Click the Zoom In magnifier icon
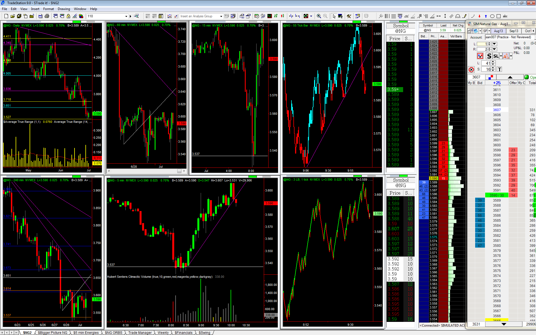536x335 pixels. point(319,16)
